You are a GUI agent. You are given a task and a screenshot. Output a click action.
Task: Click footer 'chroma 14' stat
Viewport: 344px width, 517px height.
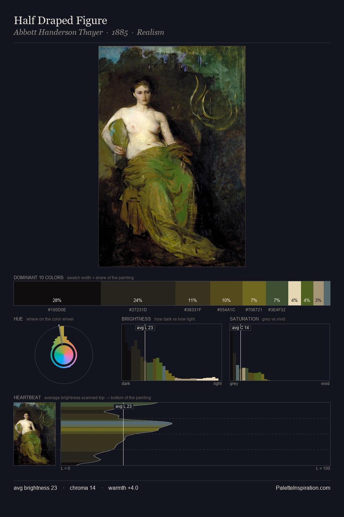(x=83, y=488)
